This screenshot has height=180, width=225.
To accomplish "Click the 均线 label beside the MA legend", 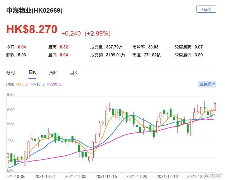I will coord(10,84).
